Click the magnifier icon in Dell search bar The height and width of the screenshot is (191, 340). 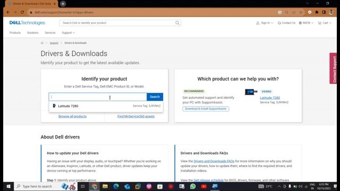point(177,23)
